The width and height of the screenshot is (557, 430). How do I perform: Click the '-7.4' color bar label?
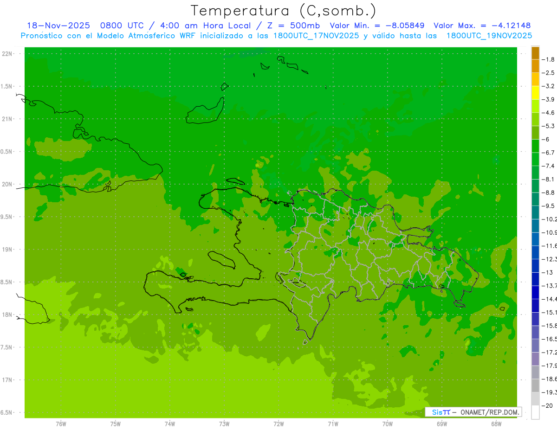click(549, 166)
